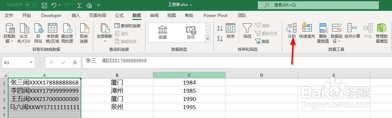Import data using 从文本/CSV
The height and width of the screenshot is (118, 392).
click(x=23, y=33)
